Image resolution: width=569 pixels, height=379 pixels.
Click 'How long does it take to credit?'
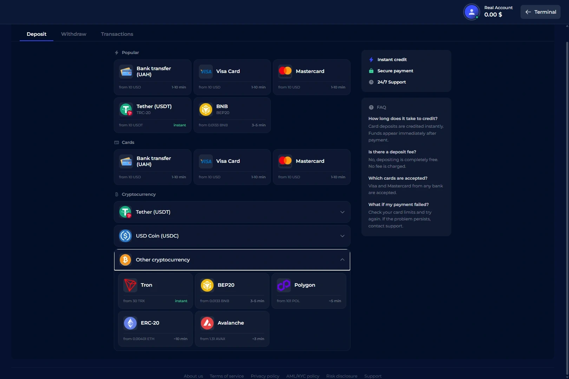click(x=403, y=119)
